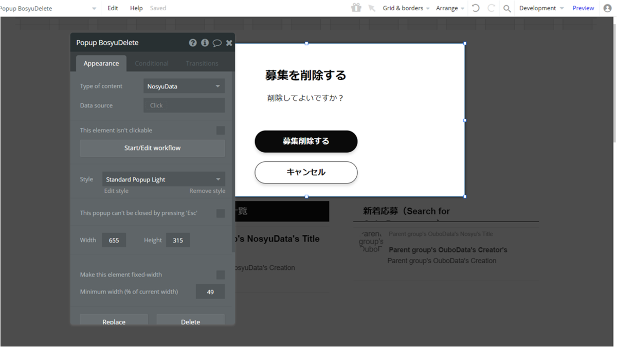Select the 募集を削除する heading text

click(306, 75)
